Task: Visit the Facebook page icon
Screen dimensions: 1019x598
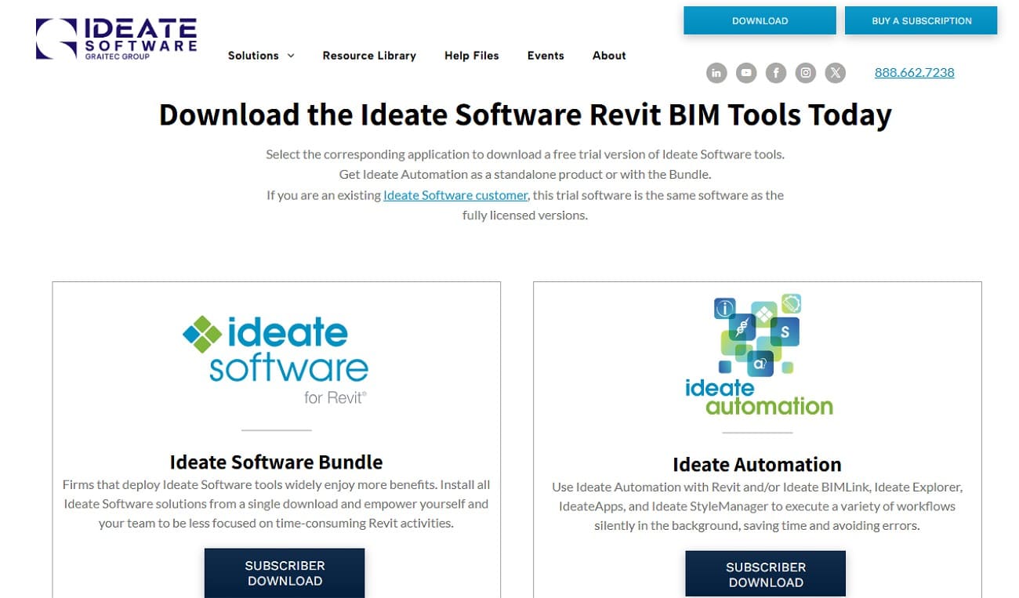Action: click(776, 73)
